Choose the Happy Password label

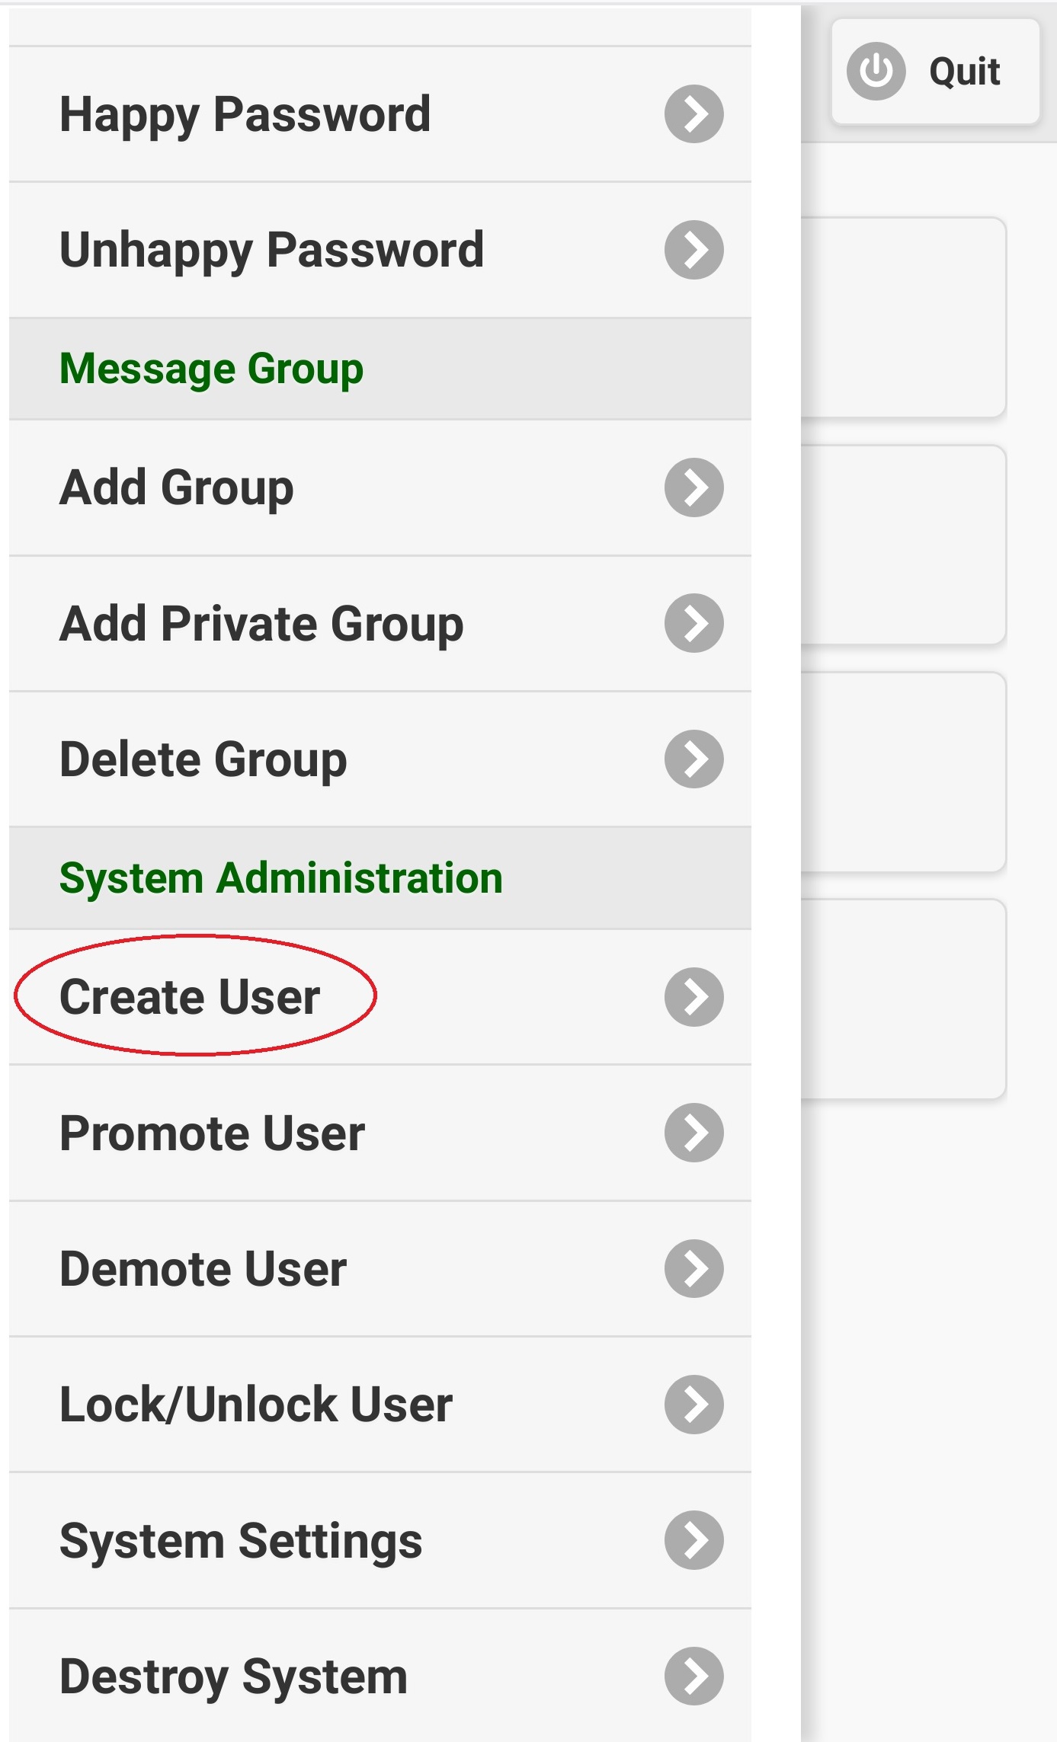(x=245, y=114)
